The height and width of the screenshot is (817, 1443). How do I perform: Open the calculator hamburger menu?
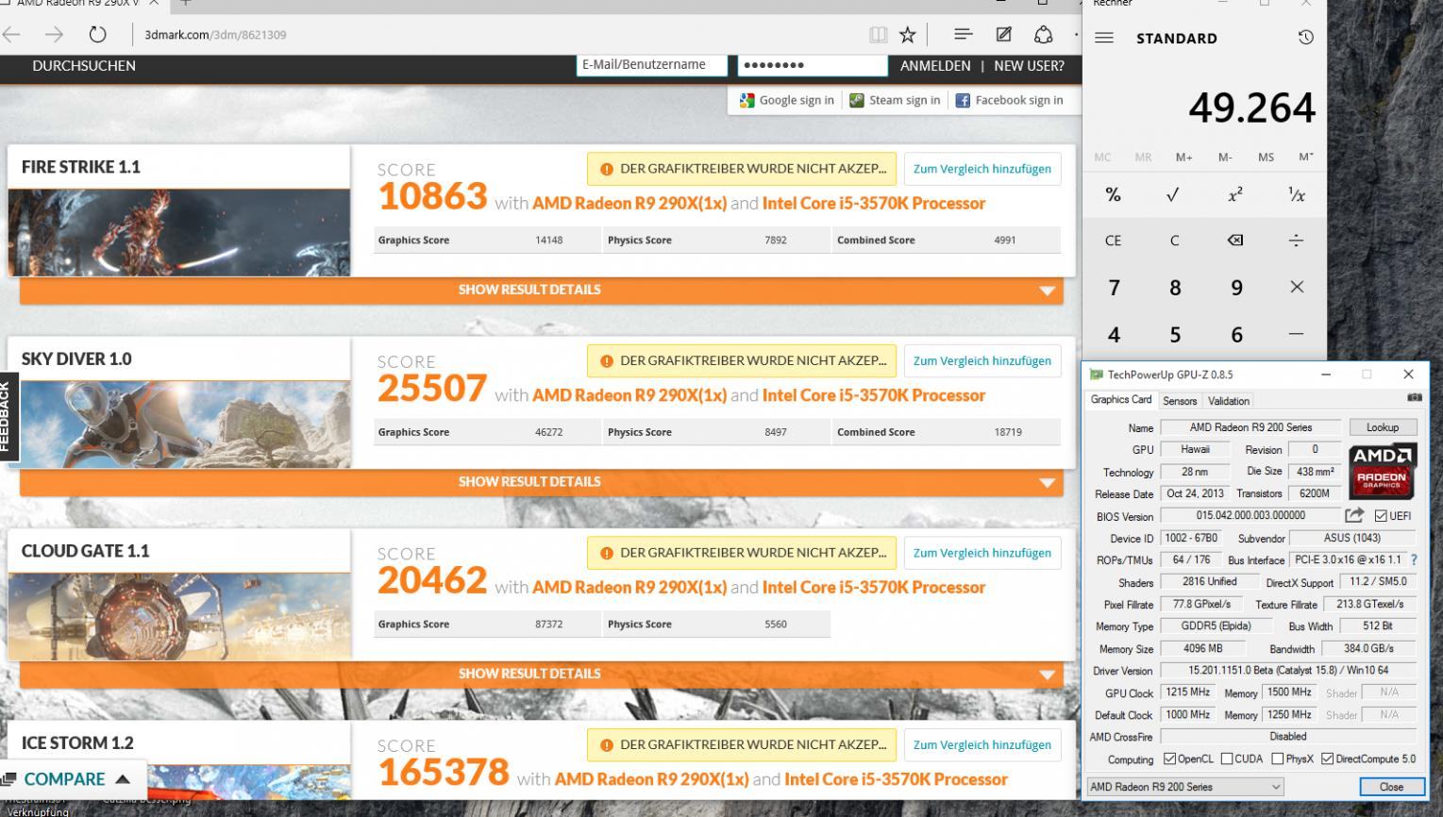1103,38
